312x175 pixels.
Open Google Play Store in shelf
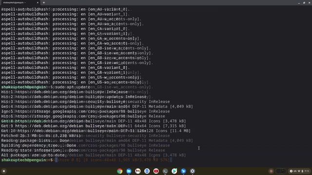[x=175, y=171]
